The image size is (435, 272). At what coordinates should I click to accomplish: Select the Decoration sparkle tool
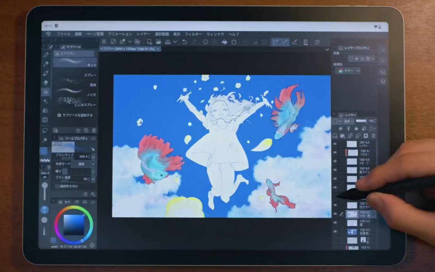(45, 101)
